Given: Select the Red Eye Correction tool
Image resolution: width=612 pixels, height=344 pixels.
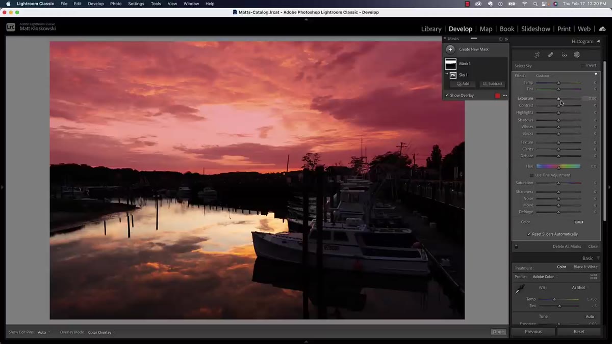Looking at the screenshot, I should [x=564, y=55].
